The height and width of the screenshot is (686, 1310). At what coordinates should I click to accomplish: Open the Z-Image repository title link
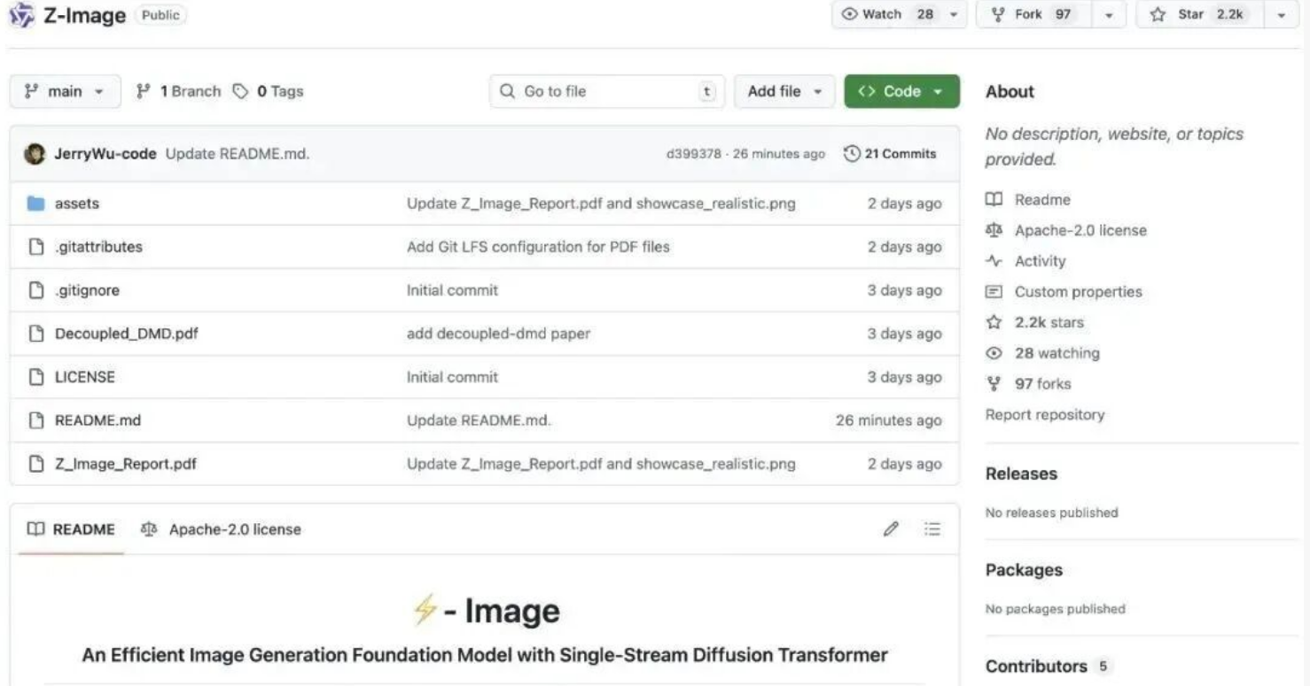pos(84,15)
